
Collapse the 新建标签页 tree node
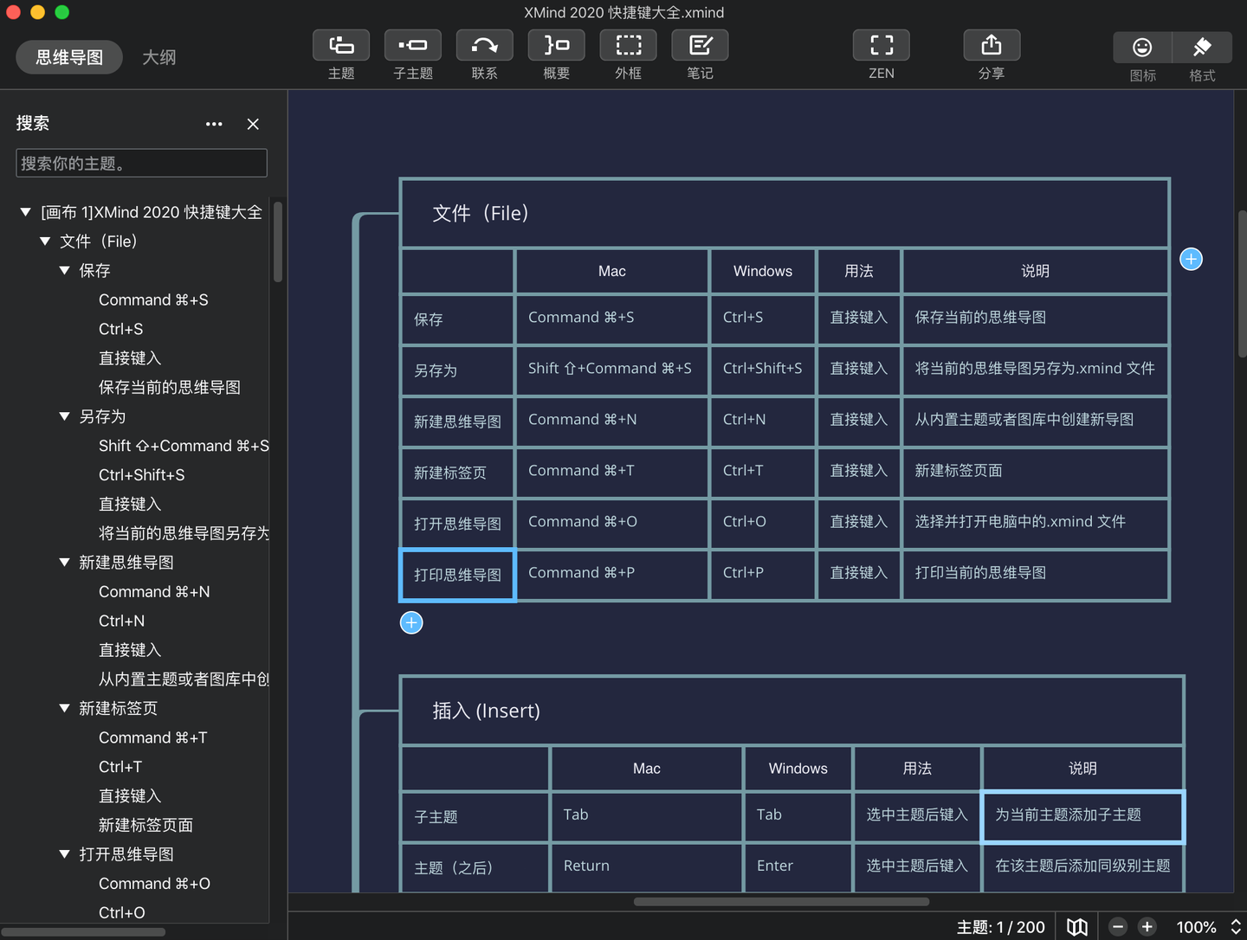pos(64,708)
